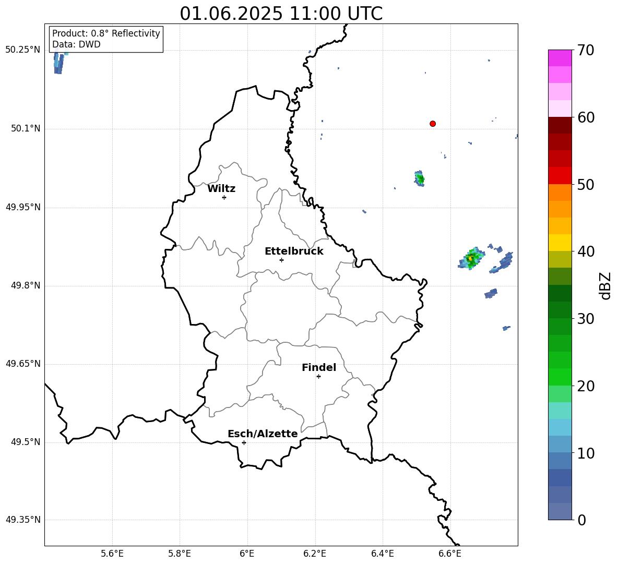Click the blue radar echo in top-left corner
Screen dimensions: 618x564
click(59, 63)
